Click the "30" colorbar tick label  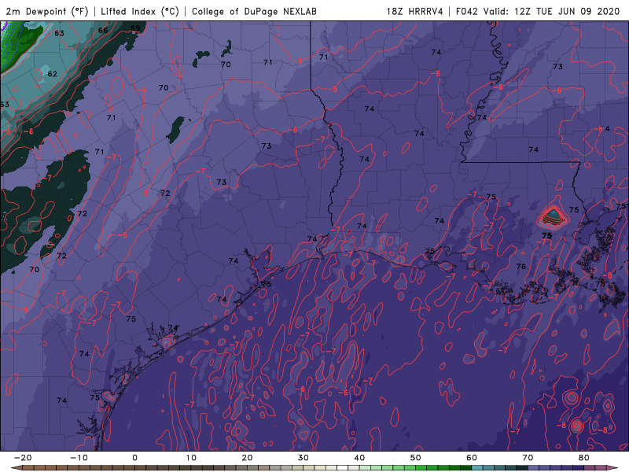pyautogui.click(x=303, y=458)
